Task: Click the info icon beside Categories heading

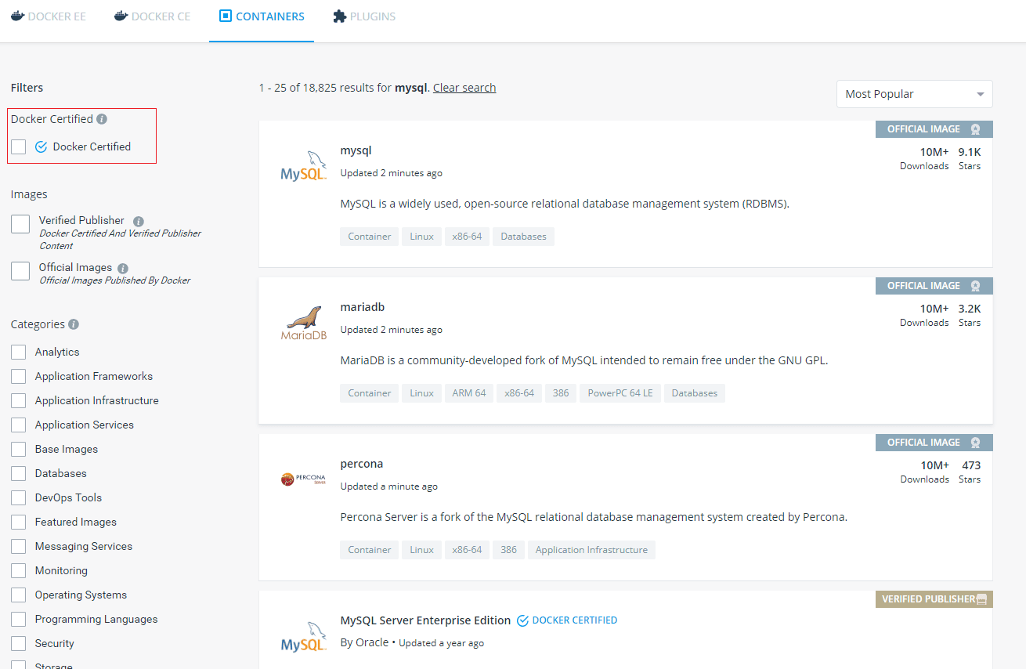Action: tap(74, 324)
